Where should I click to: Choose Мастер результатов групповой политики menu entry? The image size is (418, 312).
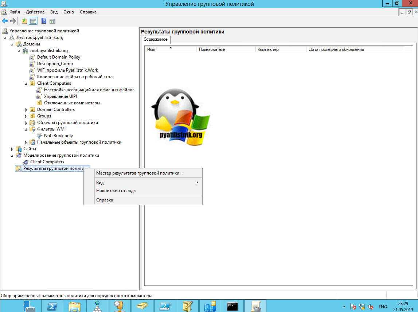pos(139,173)
